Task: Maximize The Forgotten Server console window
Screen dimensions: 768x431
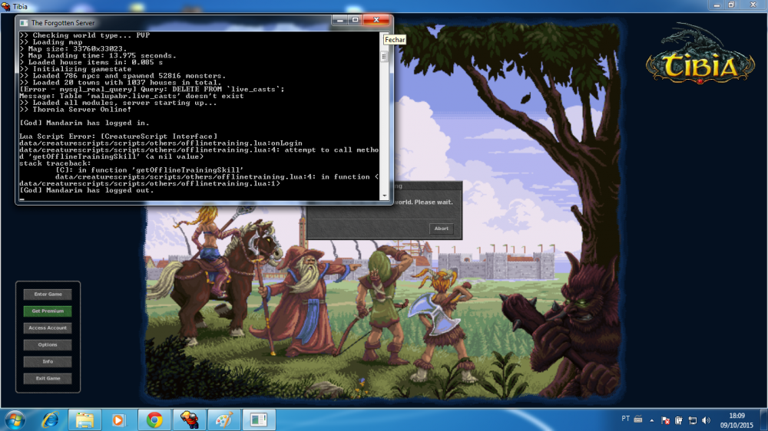Action: pyautogui.click(x=355, y=20)
